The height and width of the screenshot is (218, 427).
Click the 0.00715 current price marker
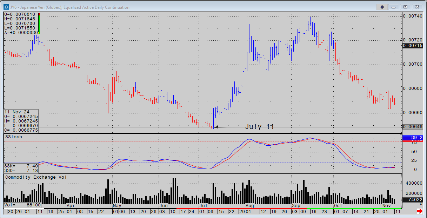point(412,46)
